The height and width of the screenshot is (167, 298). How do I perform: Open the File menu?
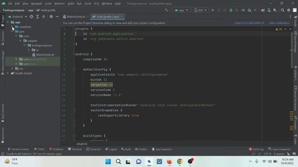click(x=10, y=4)
